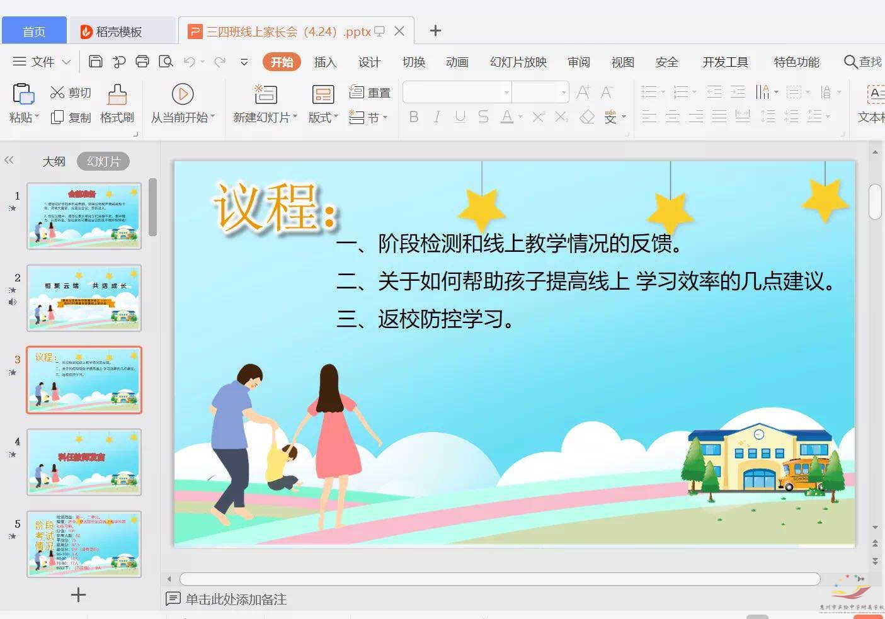Click the Paste clipboard icon
The image size is (885, 619).
tap(23, 94)
